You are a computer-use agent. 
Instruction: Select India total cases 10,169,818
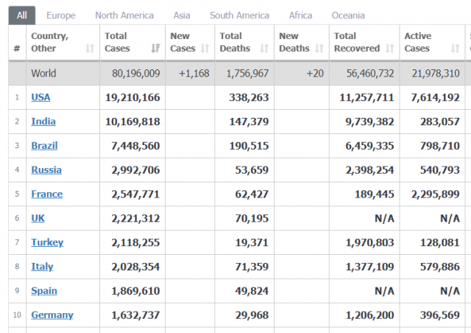click(x=132, y=122)
